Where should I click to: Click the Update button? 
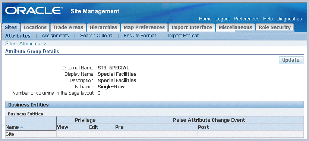[291, 60]
